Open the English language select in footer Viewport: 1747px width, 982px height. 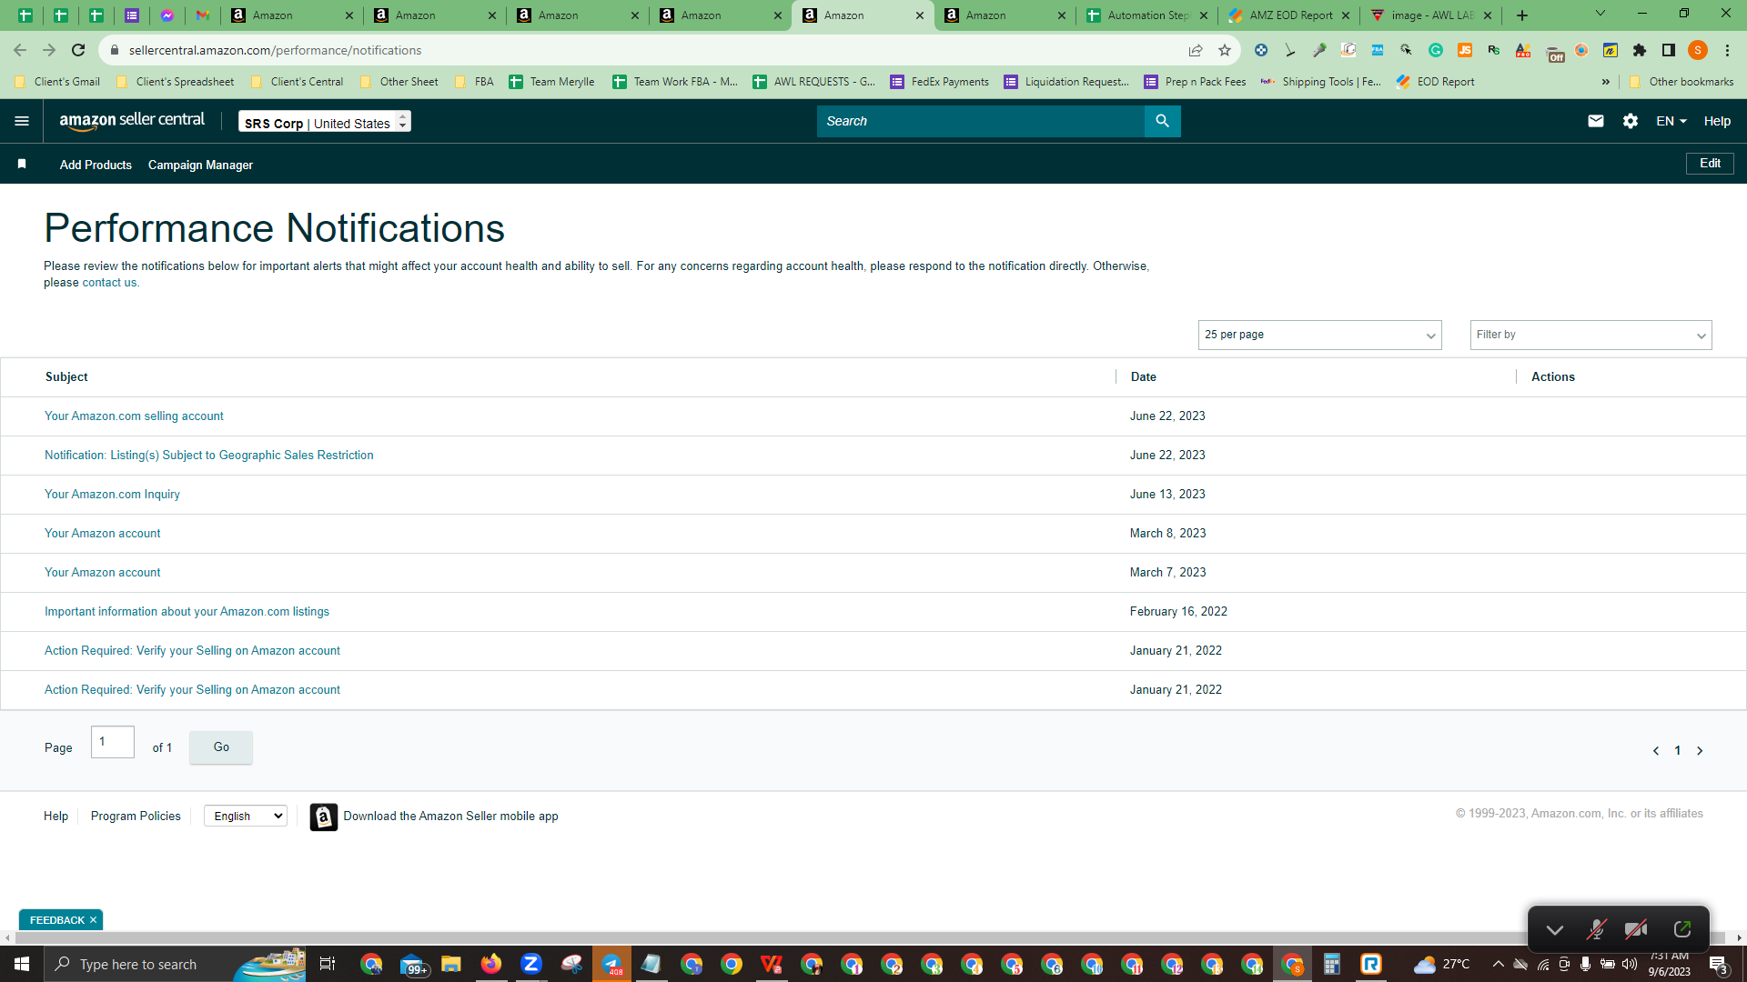click(x=246, y=817)
